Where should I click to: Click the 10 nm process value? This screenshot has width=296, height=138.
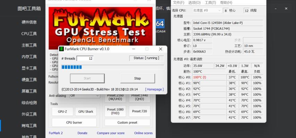click(253, 46)
